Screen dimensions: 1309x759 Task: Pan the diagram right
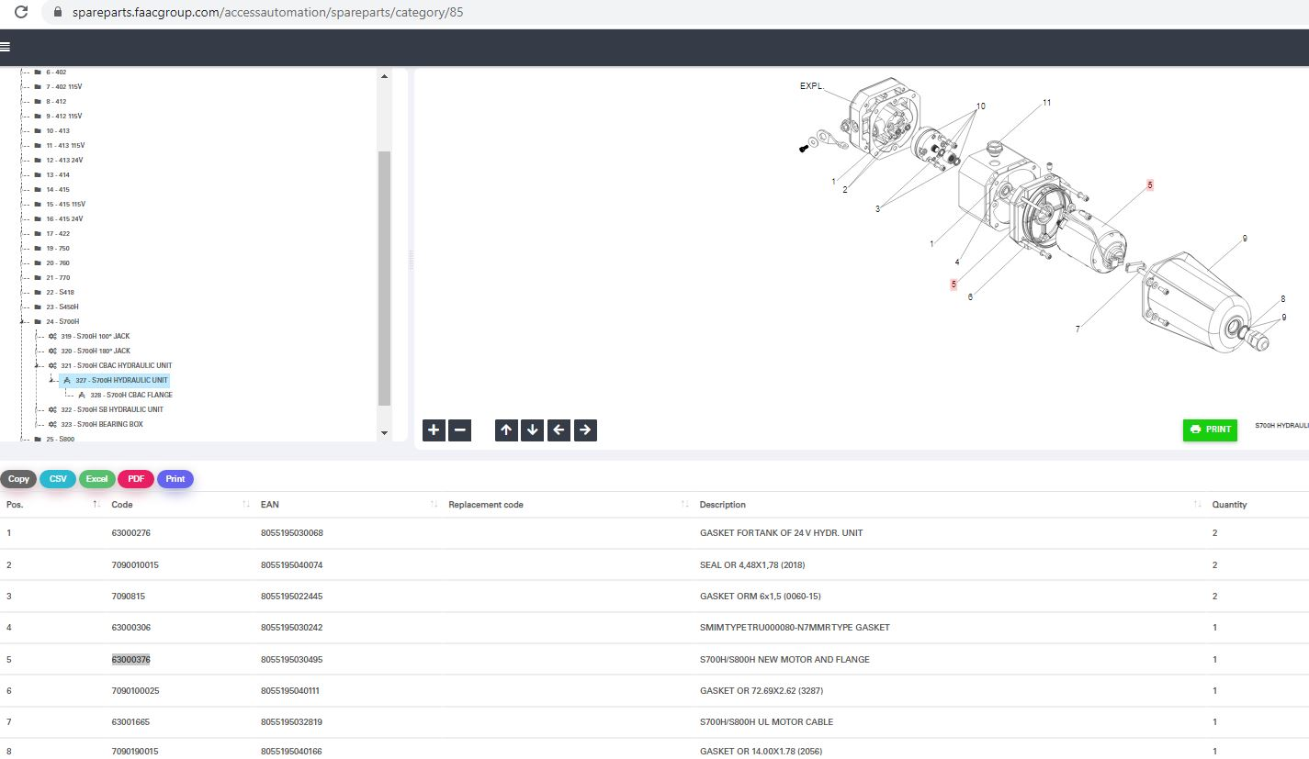(x=585, y=430)
